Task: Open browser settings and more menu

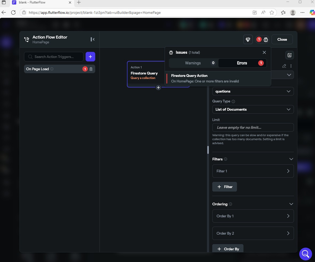Action: click(x=302, y=13)
